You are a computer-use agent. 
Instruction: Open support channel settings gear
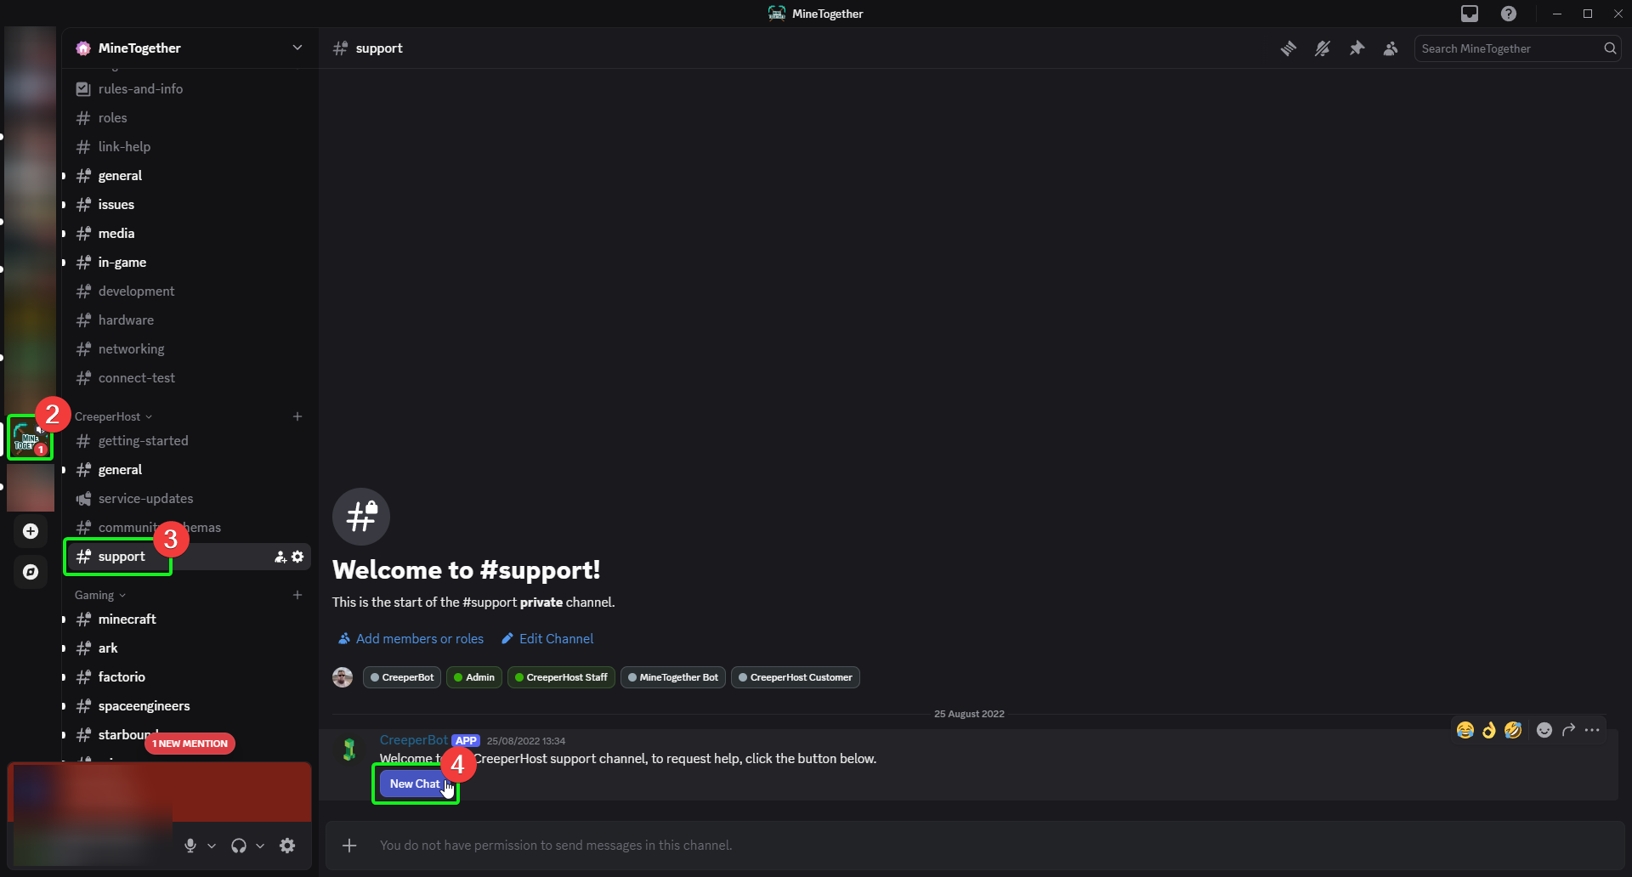coord(297,557)
